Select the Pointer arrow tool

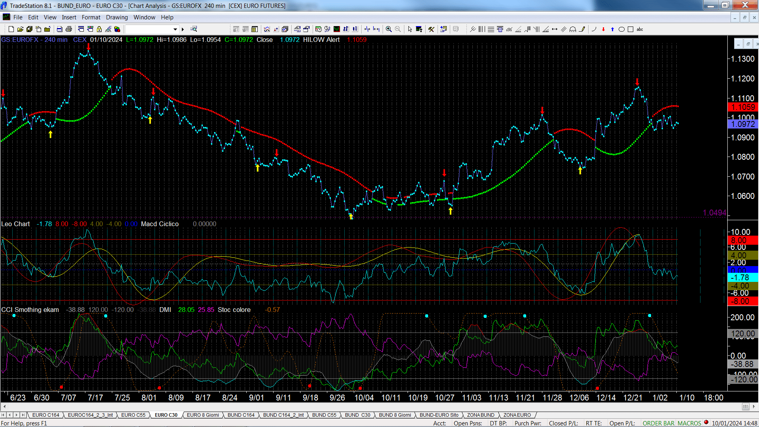point(410,29)
